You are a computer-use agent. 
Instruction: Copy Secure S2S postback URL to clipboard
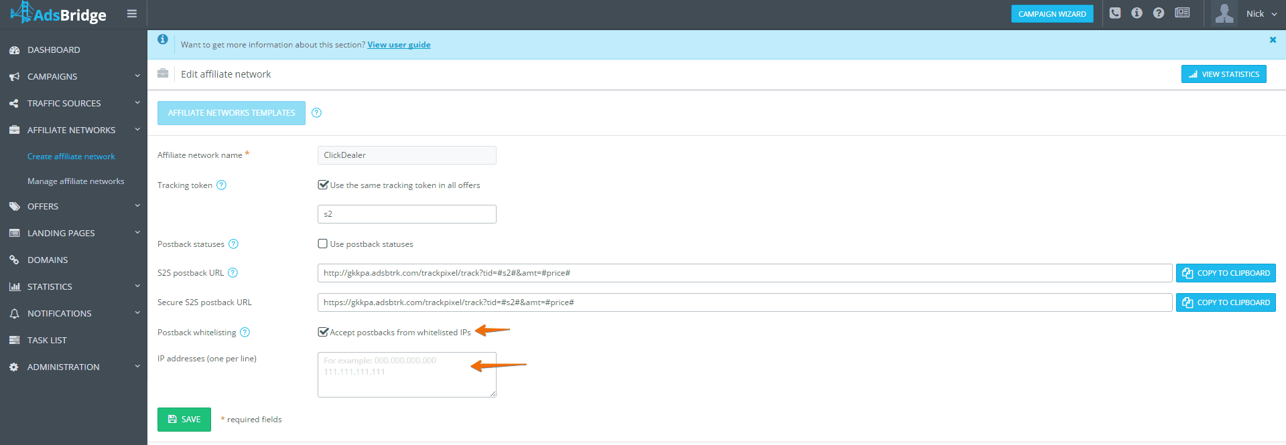(1226, 302)
